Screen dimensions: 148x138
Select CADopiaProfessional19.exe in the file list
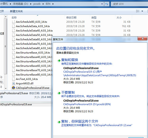(33, 88)
